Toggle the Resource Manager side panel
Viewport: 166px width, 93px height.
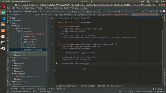point(8,33)
